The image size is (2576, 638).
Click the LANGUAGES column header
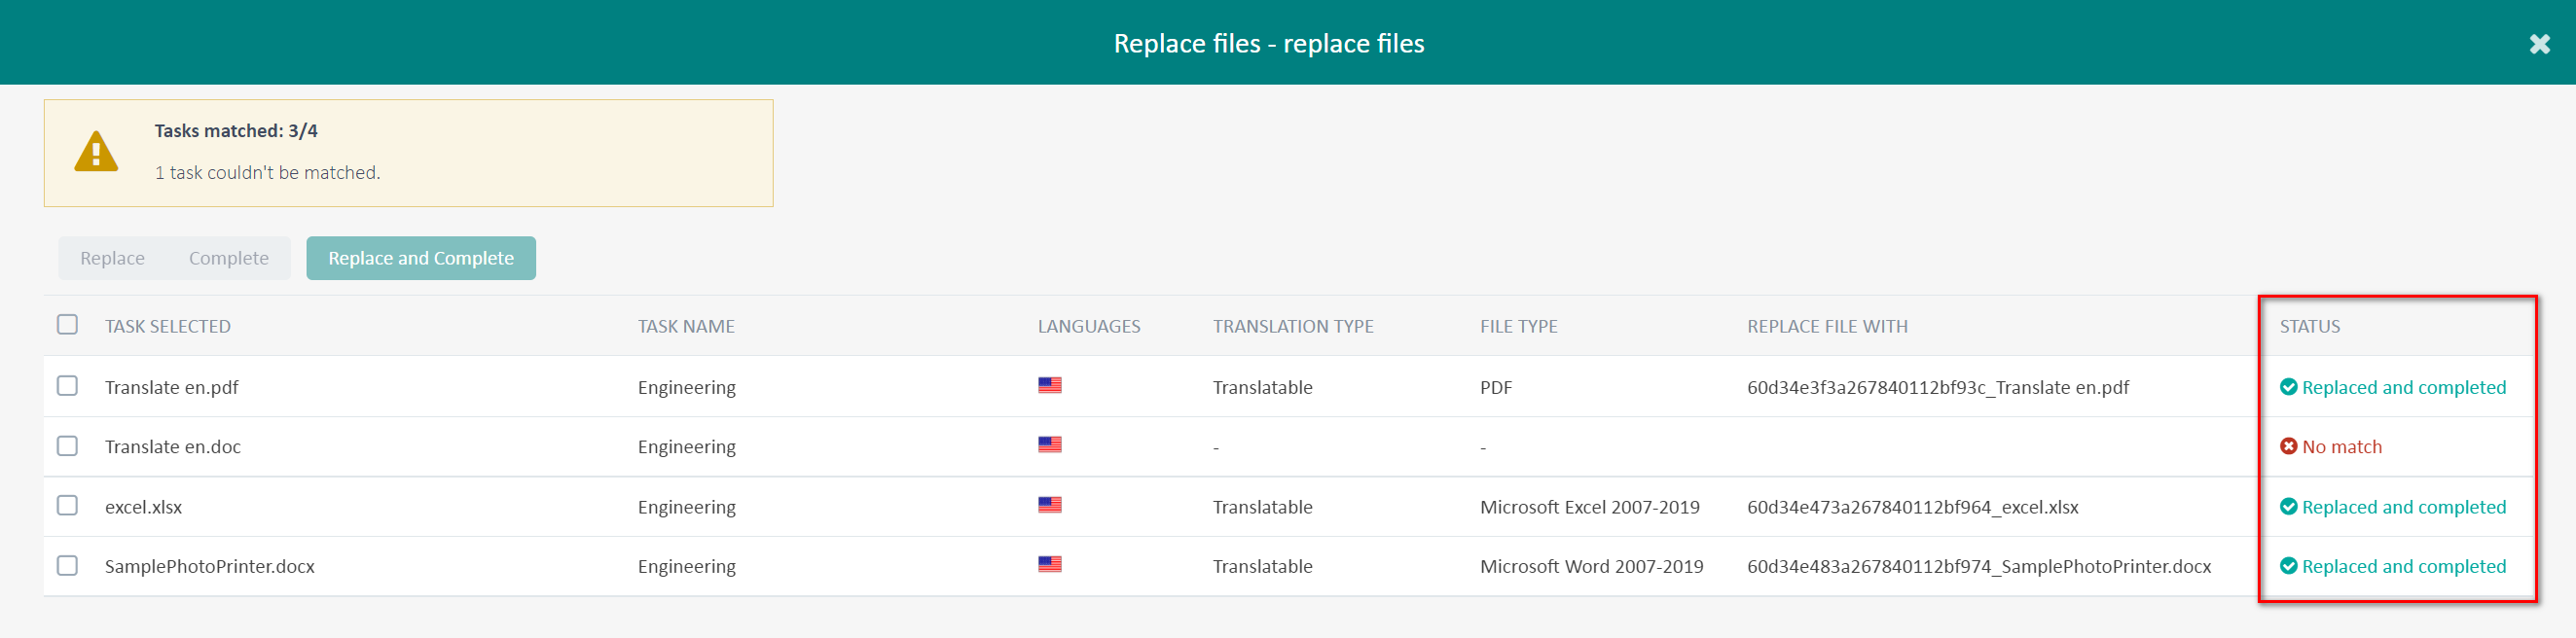click(1089, 327)
